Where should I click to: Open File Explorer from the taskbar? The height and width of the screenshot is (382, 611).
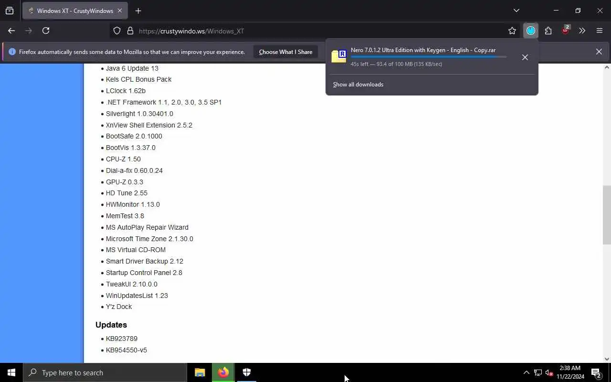click(200, 372)
